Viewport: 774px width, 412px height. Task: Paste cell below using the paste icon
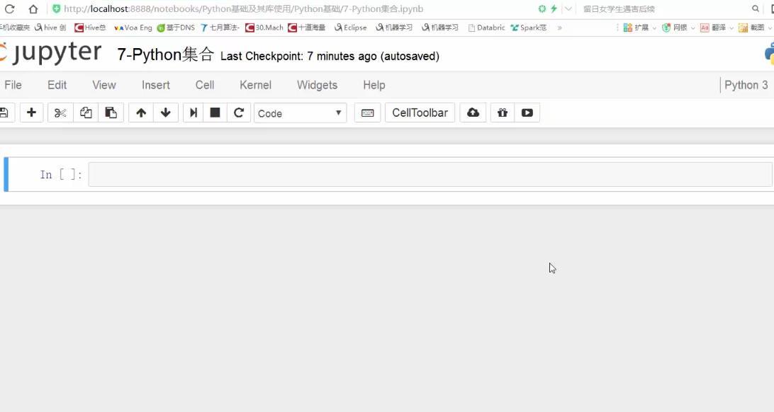click(x=111, y=113)
